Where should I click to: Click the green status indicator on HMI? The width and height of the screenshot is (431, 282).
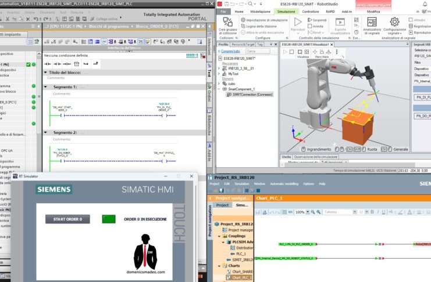(109, 219)
